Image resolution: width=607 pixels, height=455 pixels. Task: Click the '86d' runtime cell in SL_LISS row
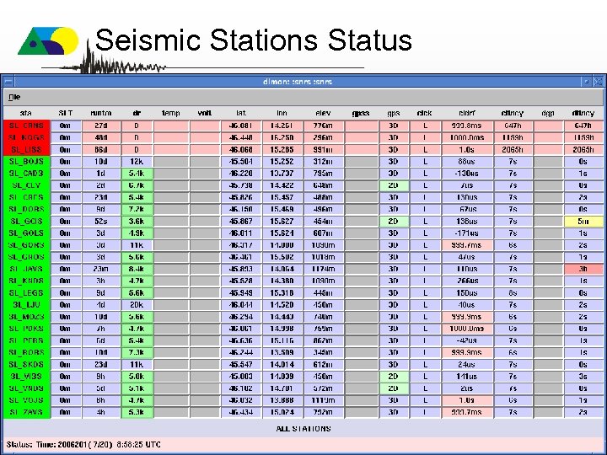[x=101, y=150]
